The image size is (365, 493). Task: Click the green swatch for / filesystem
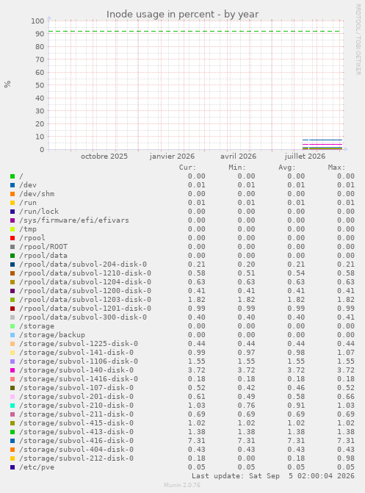[12, 176]
